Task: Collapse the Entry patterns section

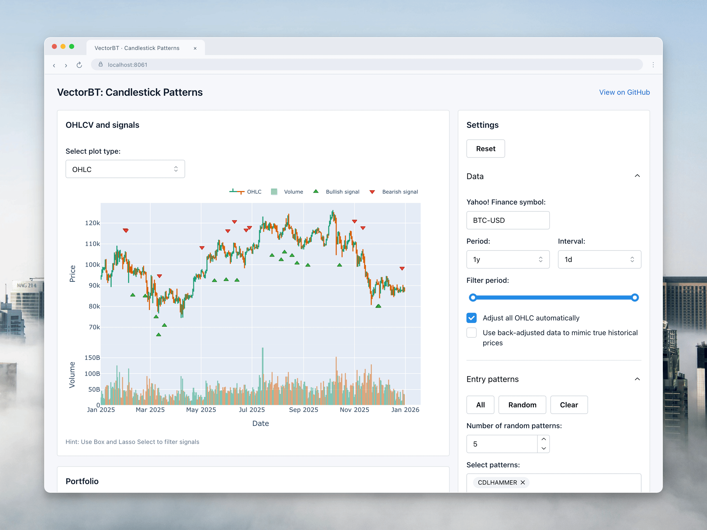Action: (637, 379)
